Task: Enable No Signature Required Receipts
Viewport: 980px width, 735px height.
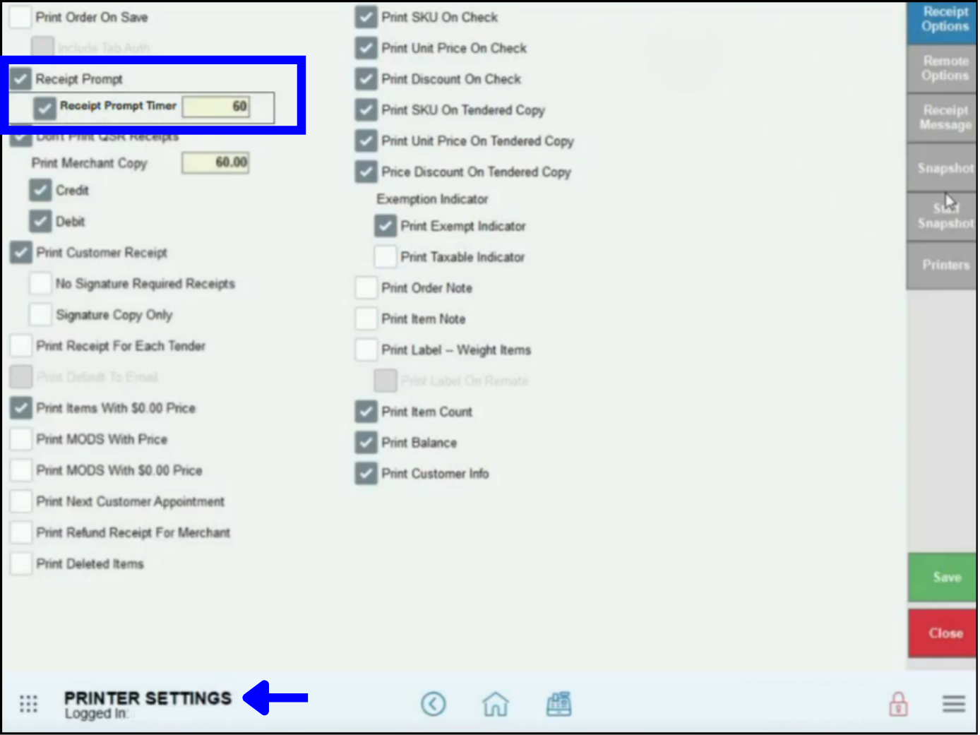Action: click(x=40, y=284)
